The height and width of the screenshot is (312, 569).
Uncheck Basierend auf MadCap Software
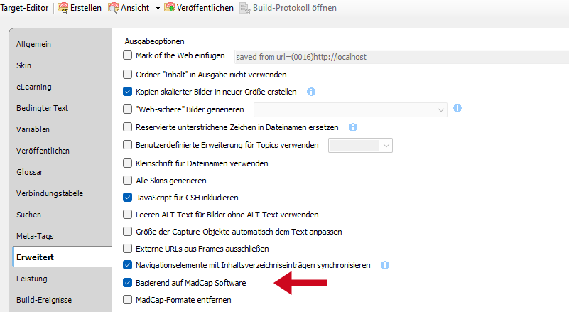tap(128, 283)
